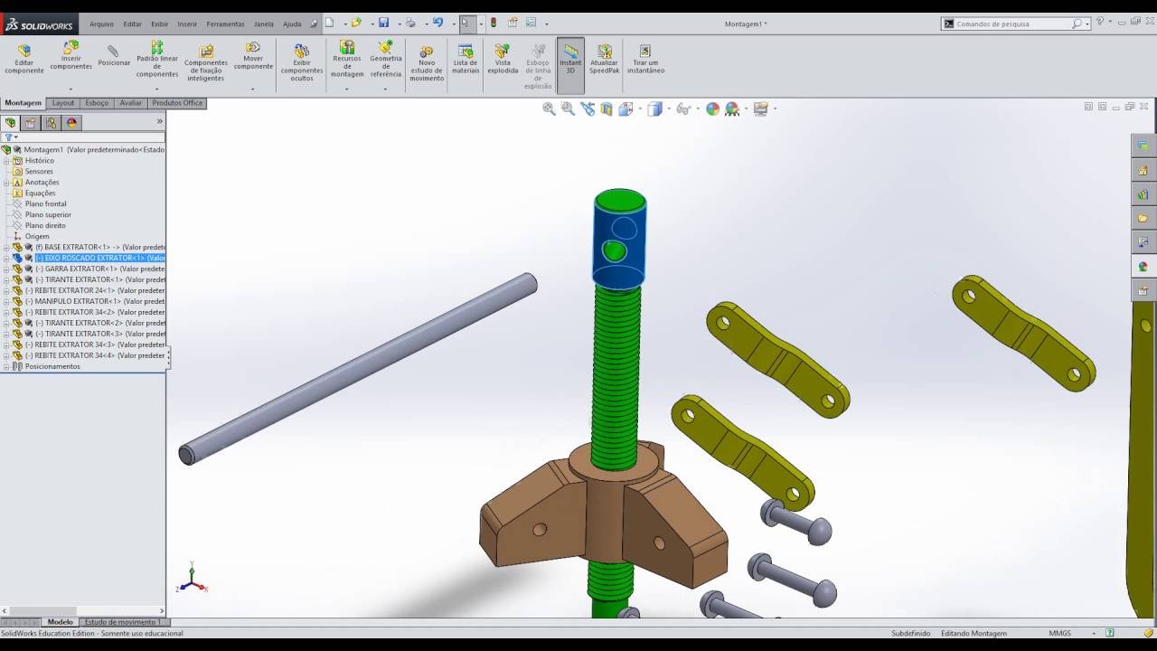Click the horizontal scrollbar under the tree

point(83,611)
